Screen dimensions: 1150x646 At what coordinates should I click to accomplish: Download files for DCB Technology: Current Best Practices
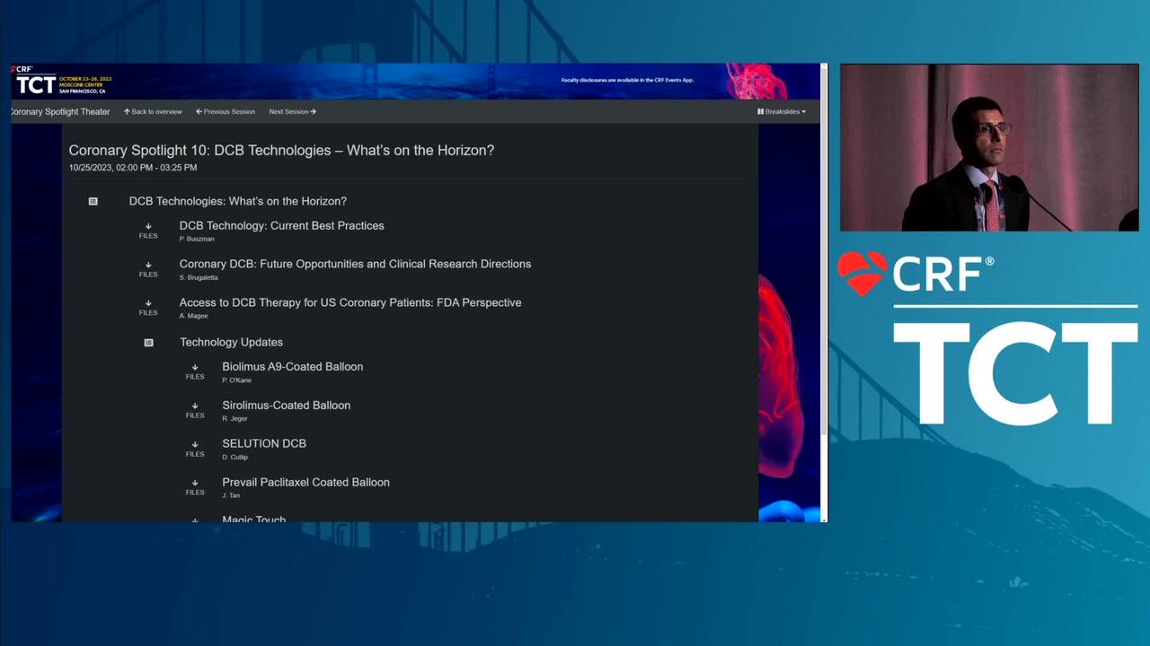148,231
